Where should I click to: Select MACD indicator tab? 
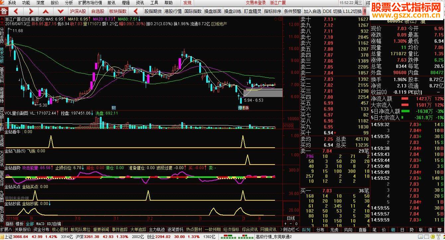point(40,224)
